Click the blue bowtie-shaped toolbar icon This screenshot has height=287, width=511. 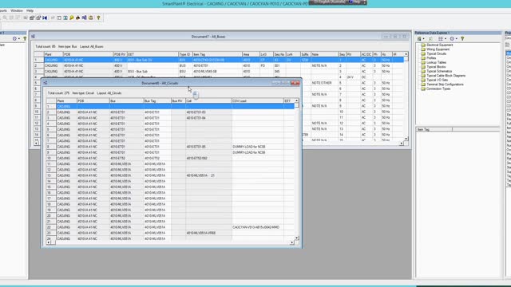tap(45, 18)
